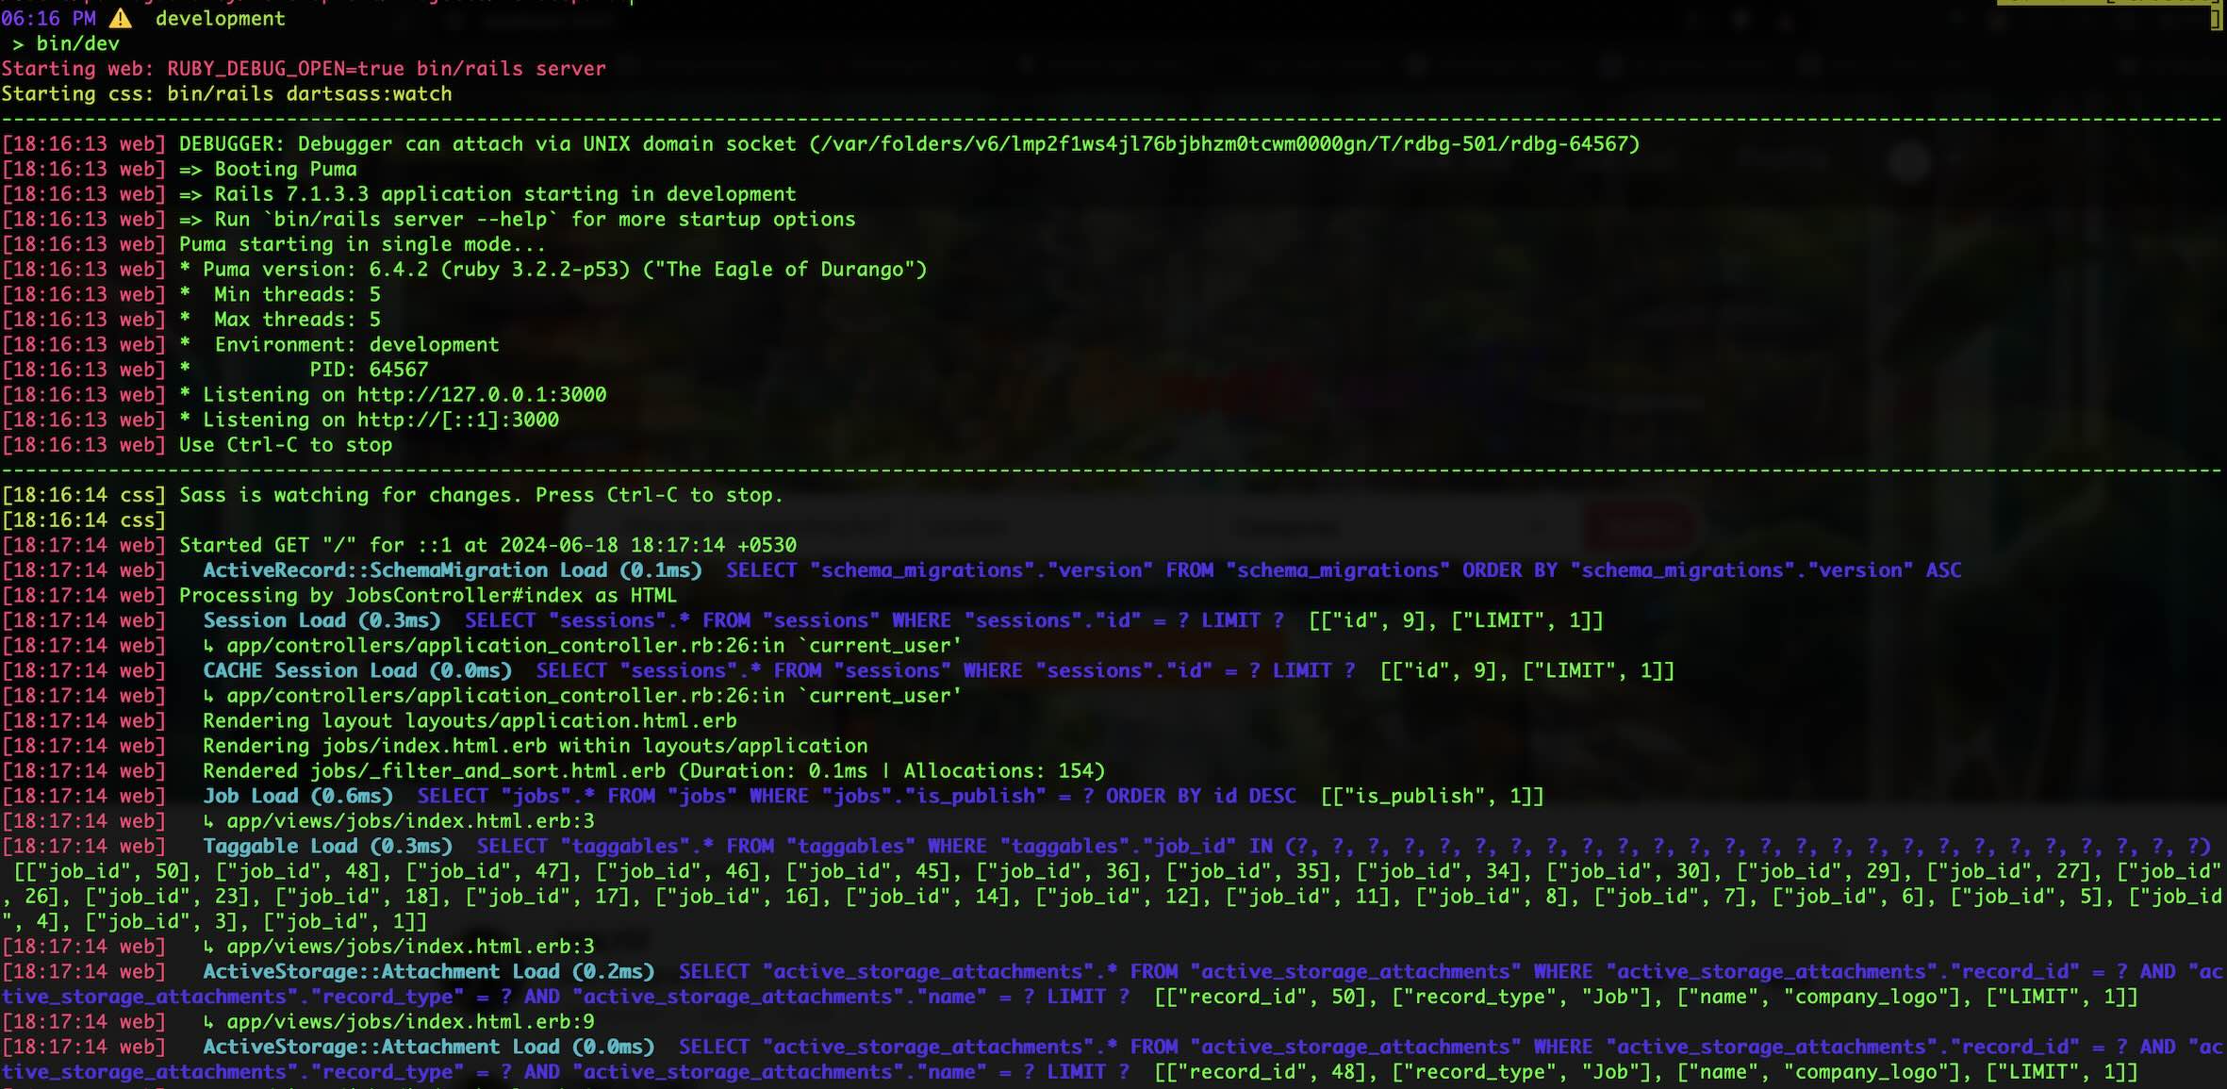Click the yellow highlighted block at top right
2227x1089 pixels.
point(2108,3)
